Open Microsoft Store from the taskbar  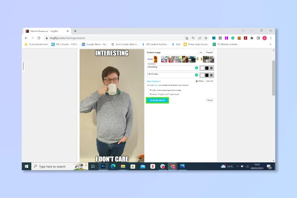coord(133,166)
